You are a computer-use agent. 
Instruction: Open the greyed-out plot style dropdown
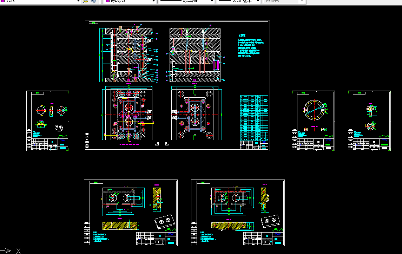284,1
